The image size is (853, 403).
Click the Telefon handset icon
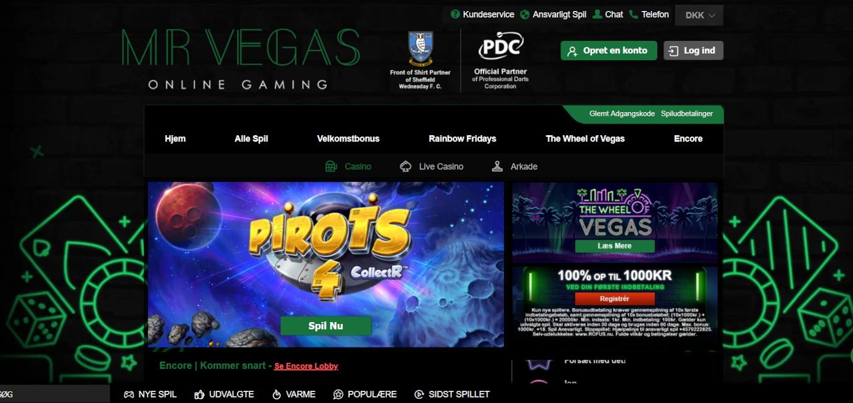(x=634, y=14)
